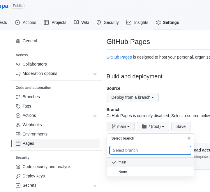Toggle the main branch dropdown

121,126
